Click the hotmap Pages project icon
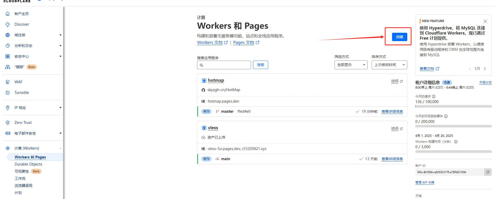The height and width of the screenshot is (199, 495). pyautogui.click(x=204, y=81)
